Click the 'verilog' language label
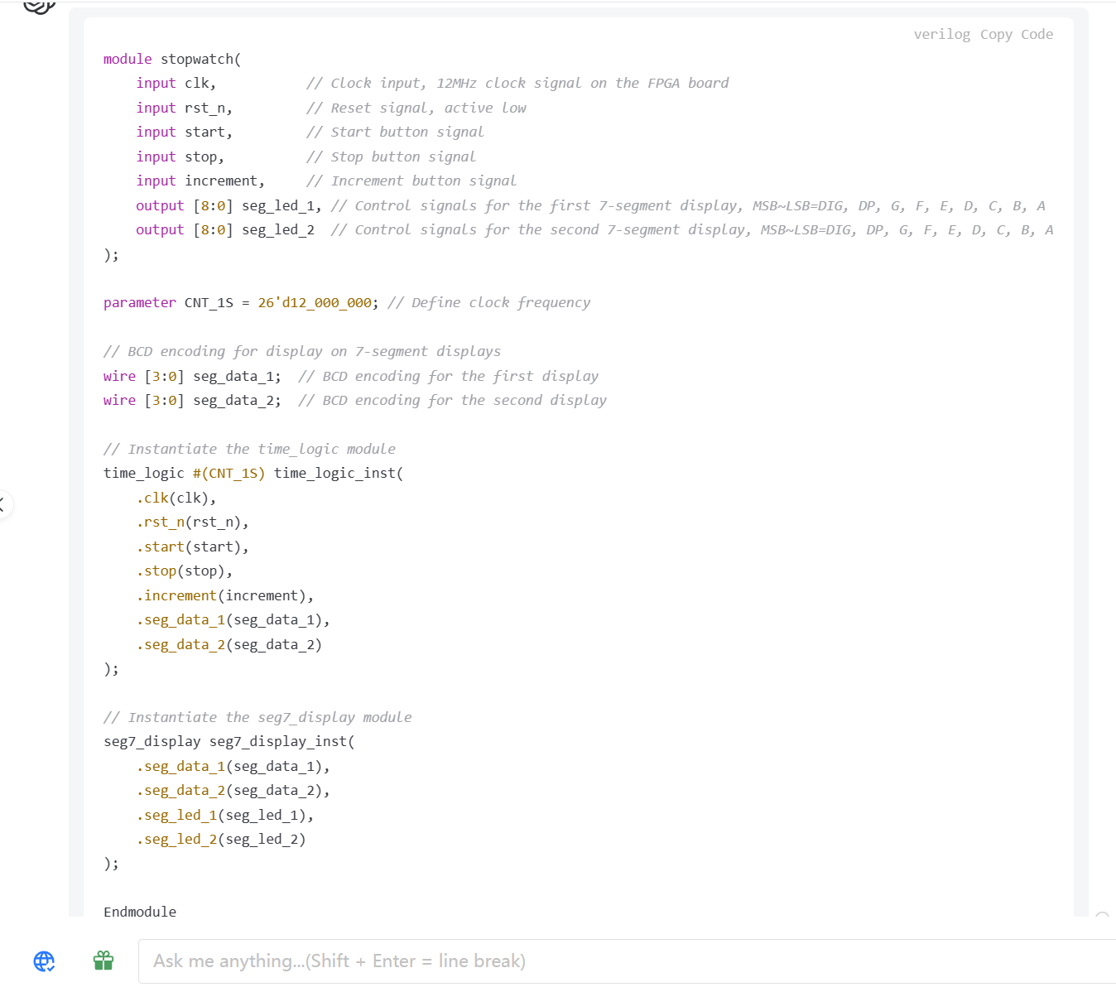 [x=942, y=34]
